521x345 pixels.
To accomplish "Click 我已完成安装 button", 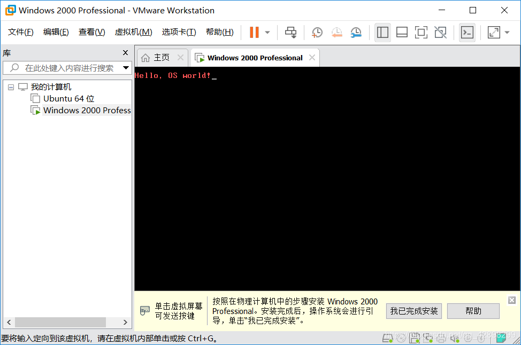I will tap(414, 311).
